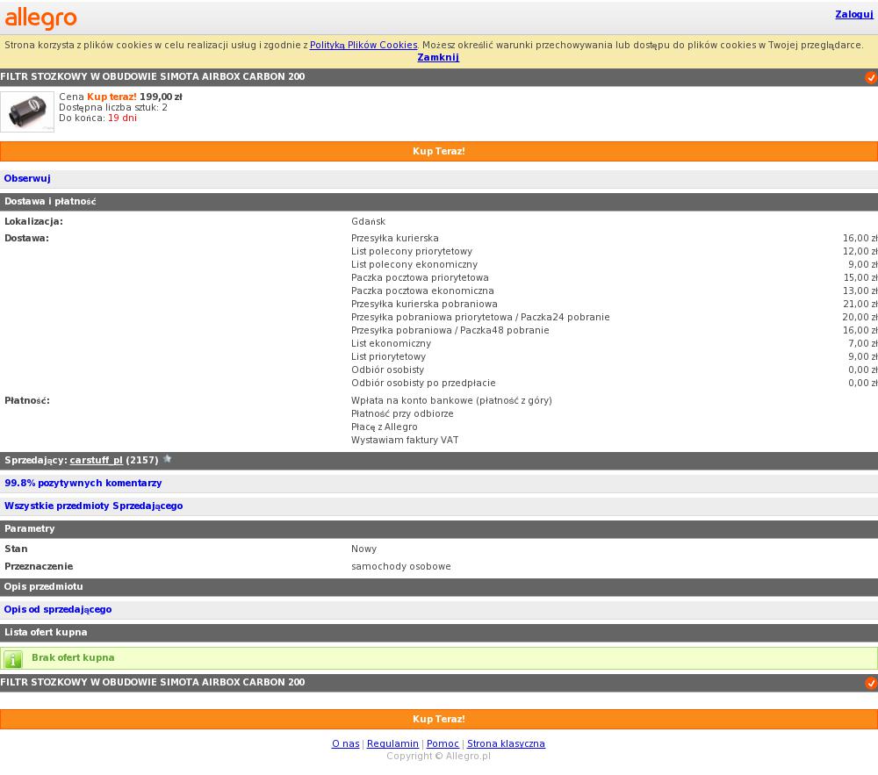Click List ekonomiczny delivery row
This screenshot has height=775, width=878.
[x=615, y=343]
